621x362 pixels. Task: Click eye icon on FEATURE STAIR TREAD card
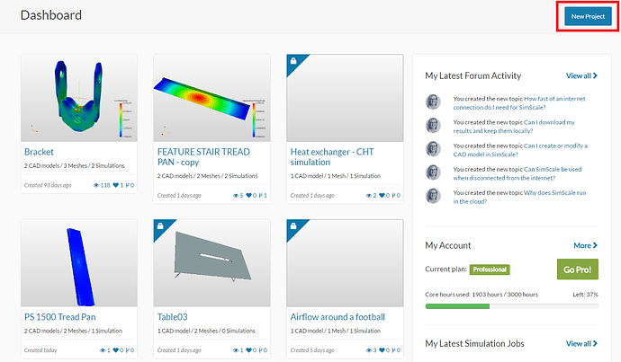236,195
